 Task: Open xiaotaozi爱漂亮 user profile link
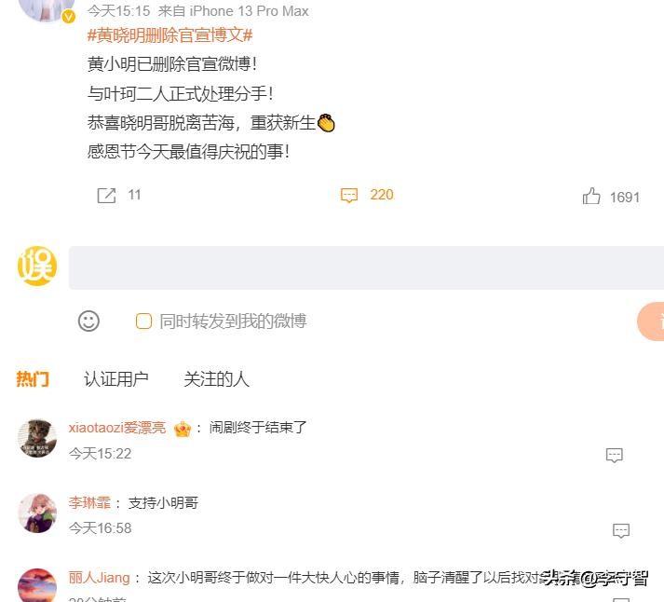117,428
